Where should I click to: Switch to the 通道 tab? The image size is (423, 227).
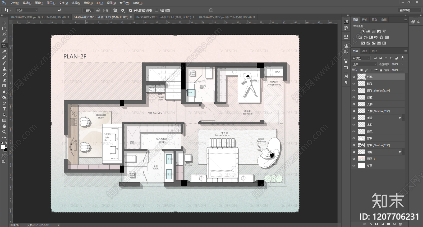(x=365, y=51)
